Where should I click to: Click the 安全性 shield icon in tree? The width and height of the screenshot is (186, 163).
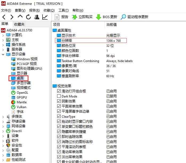8,145
